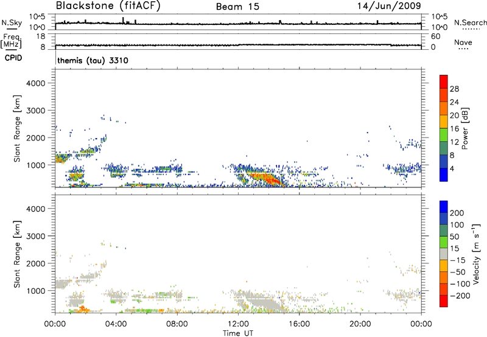This screenshot has width=487, height=337.
Task: Click the '16:00' time axis label
Action: pyautogui.click(x=299, y=324)
